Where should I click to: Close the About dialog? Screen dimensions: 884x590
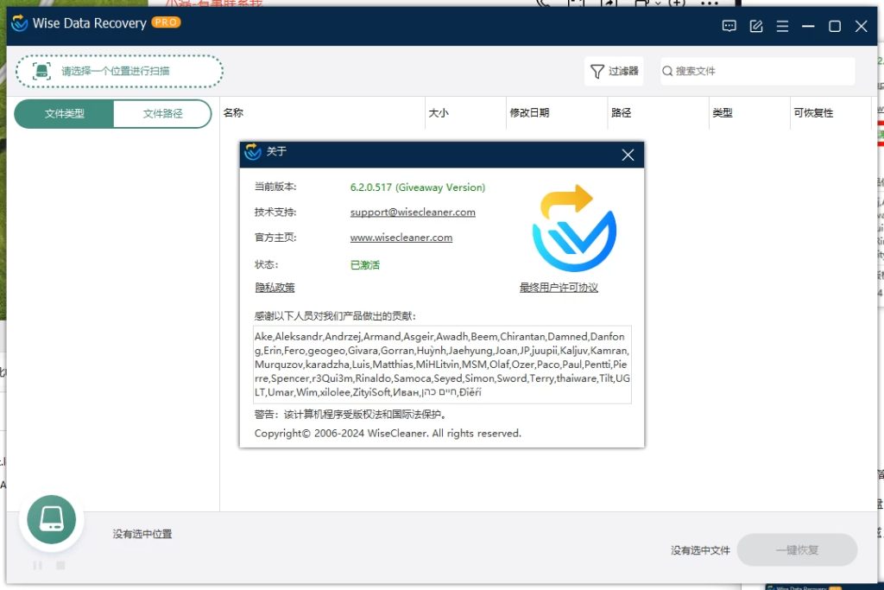[x=628, y=155]
